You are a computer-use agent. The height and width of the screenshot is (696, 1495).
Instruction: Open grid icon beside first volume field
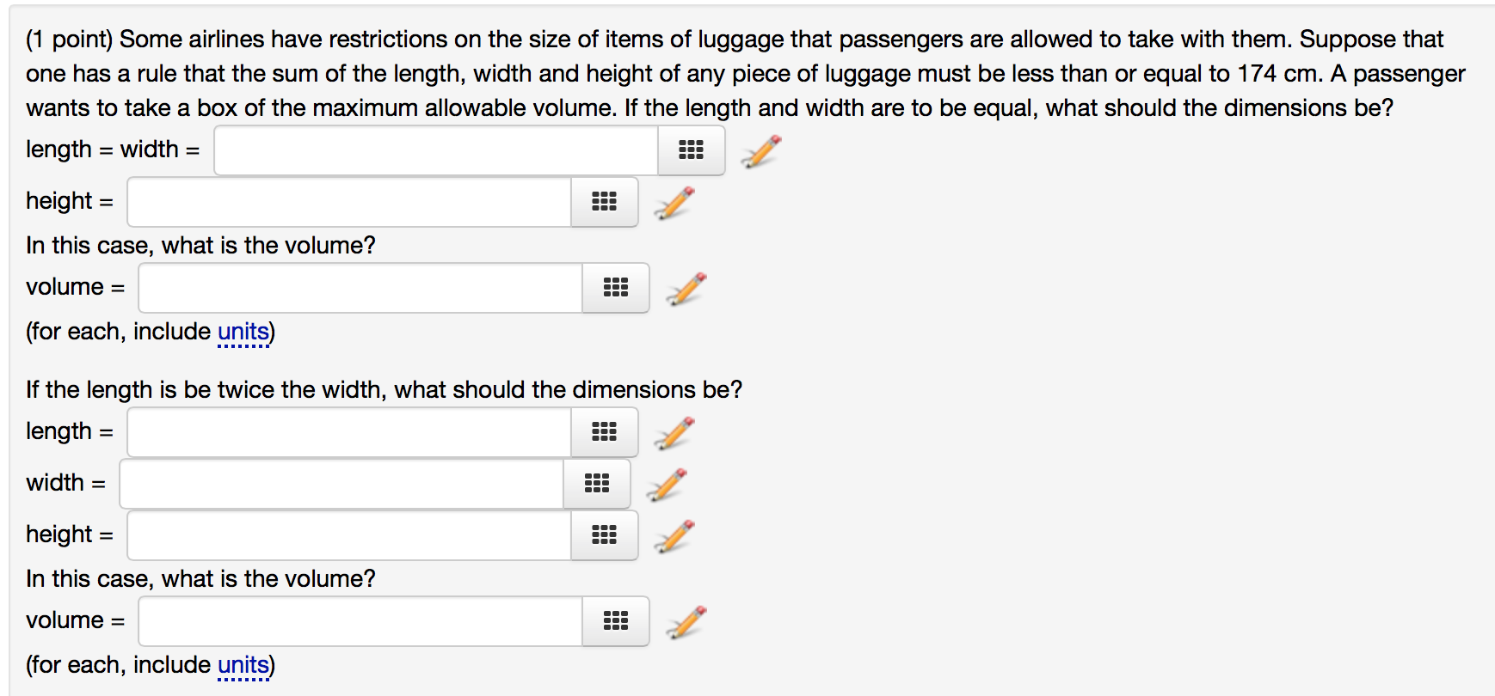tap(615, 288)
